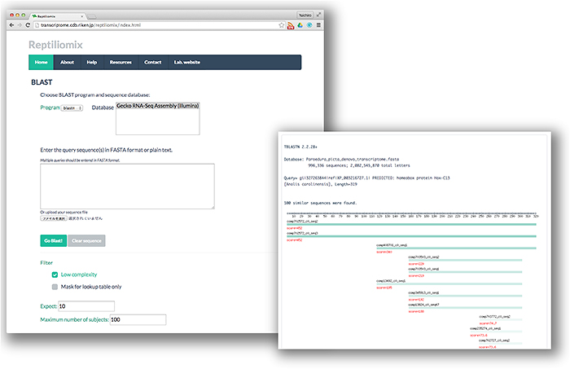Click into the FASTA query sequence textbox
Viewport: 570px width, 369px height.
127,186
